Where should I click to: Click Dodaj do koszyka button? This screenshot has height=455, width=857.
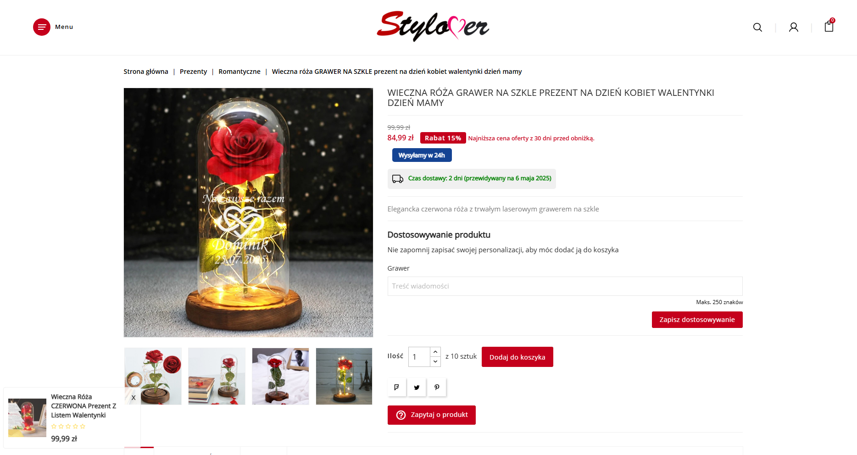point(517,357)
